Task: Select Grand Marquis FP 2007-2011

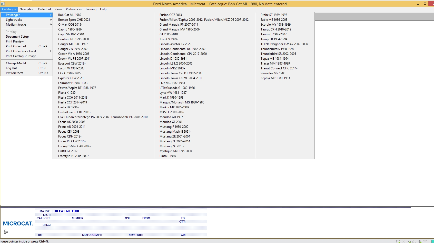Action: [x=179, y=25]
